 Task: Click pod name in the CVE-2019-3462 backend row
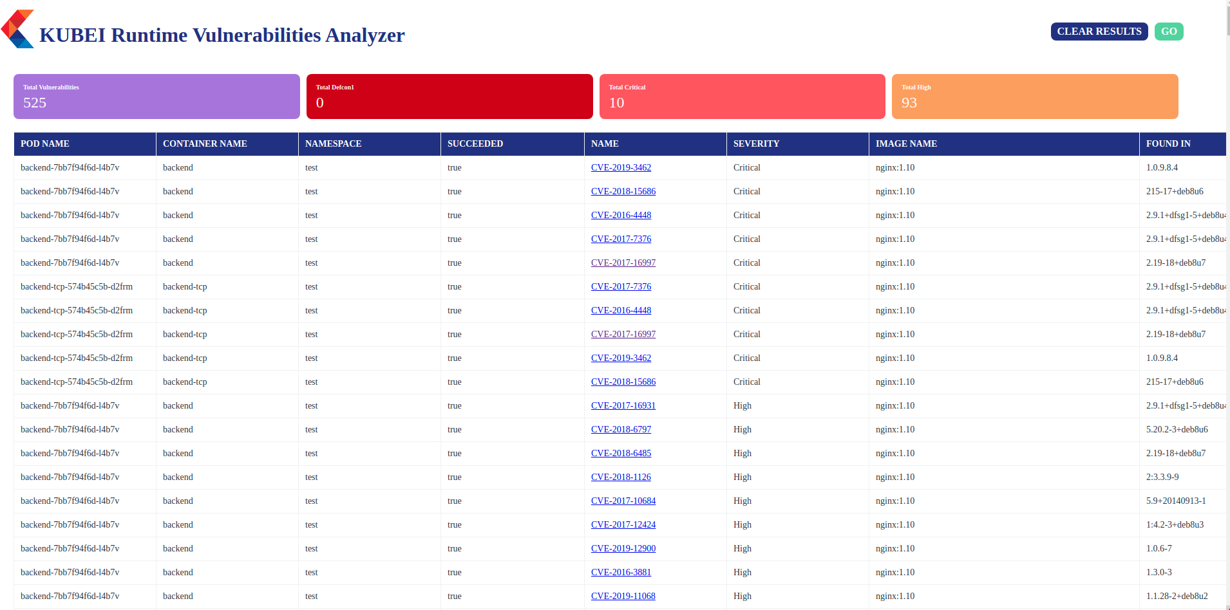(70, 167)
